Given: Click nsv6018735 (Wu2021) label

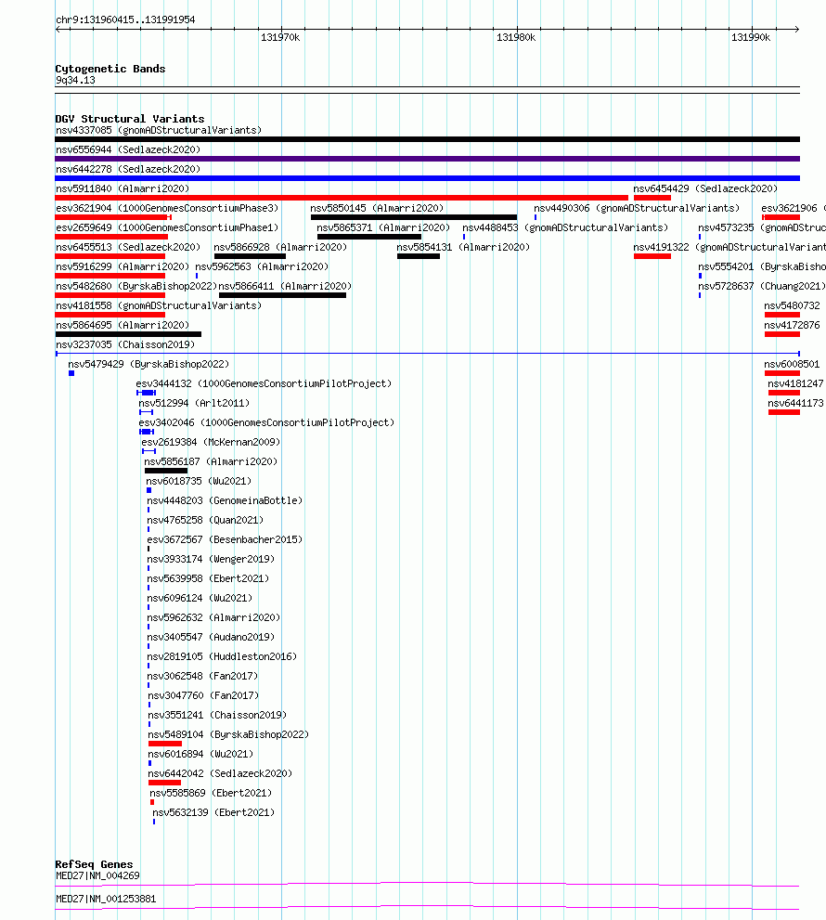Looking at the screenshot, I should pos(199,481).
